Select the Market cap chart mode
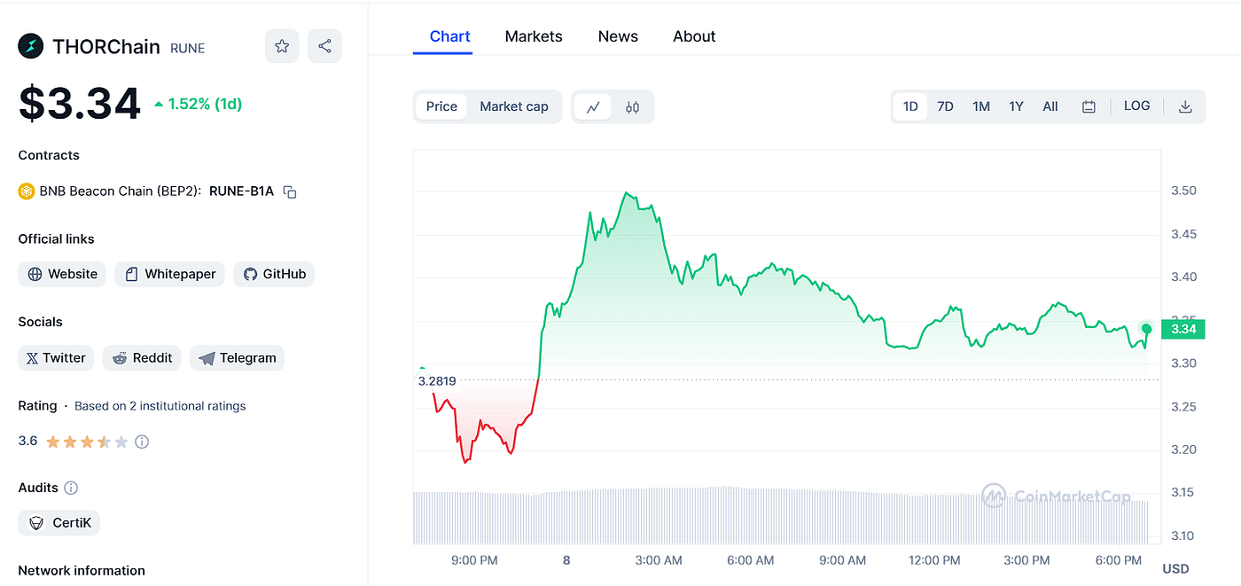The height and width of the screenshot is (586, 1241). pyautogui.click(x=514, y=106)
